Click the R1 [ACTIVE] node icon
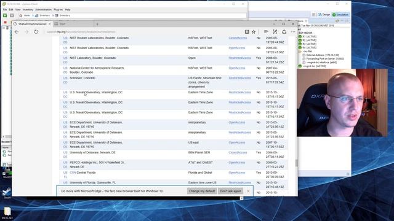 coord(300,37)
